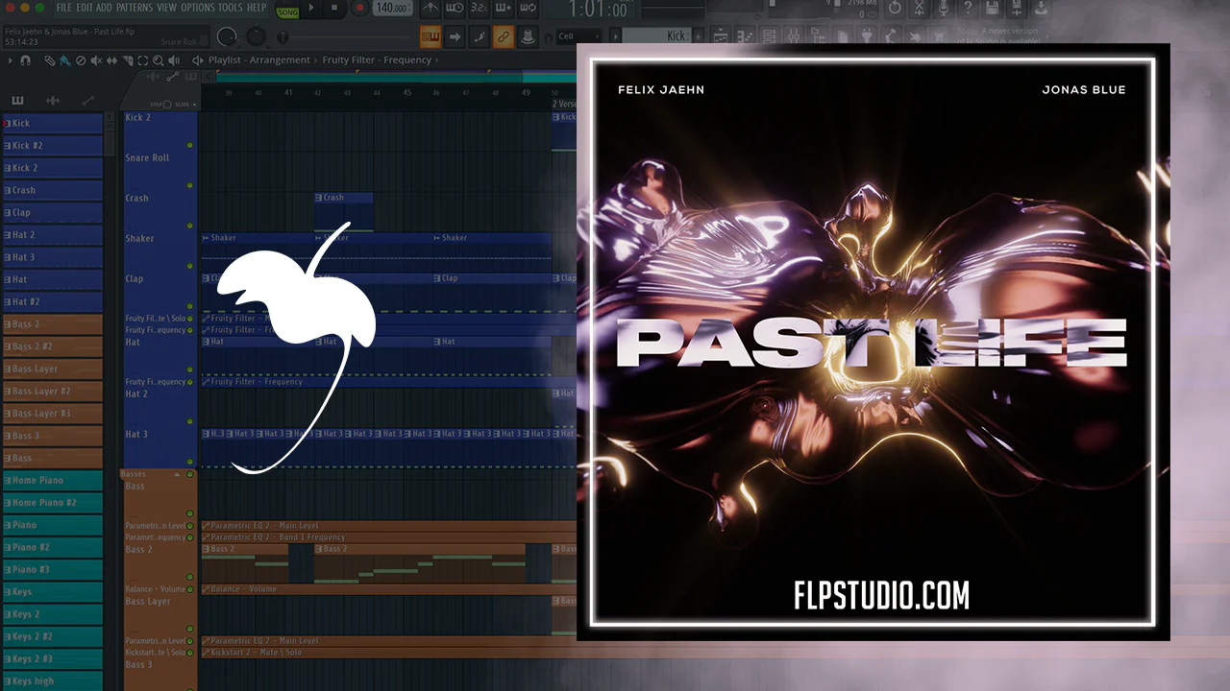Click the Stop button in transport
The height and width of the screenshot is (691, 1230).
[x=333, y=9]
